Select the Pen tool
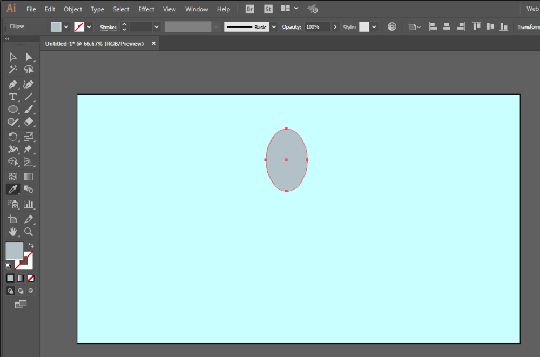The height and width of the screenshot is (357, 540). [x=13, y=84]
